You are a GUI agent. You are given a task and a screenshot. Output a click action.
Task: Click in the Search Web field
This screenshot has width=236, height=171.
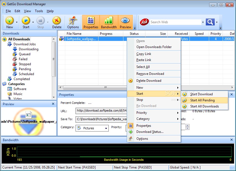coord(175,22)
